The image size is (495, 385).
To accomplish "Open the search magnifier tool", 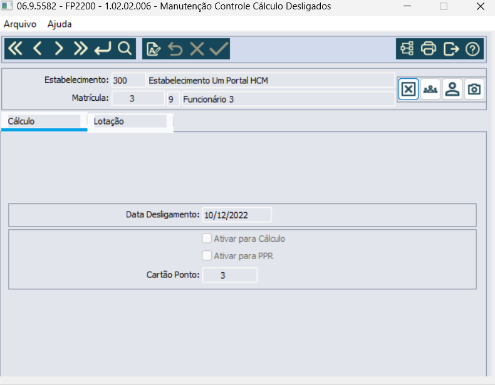I will [x=125, y=49].
